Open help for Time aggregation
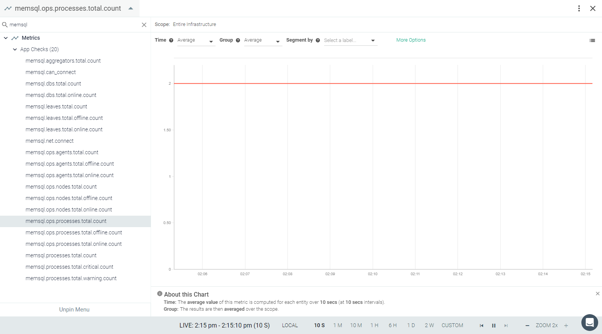602x334 pixels. tap(171, 40)
